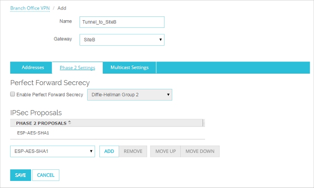Save the tunnel configuration
This screenshot has height=188, width=314.
coord(20,175)
